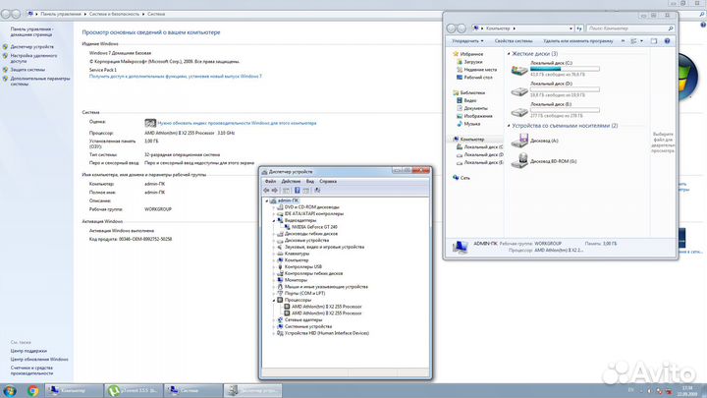This screenshot has width=707, height=398.
Task: Expand Дисковые устройства category
Action: (274, 241)
